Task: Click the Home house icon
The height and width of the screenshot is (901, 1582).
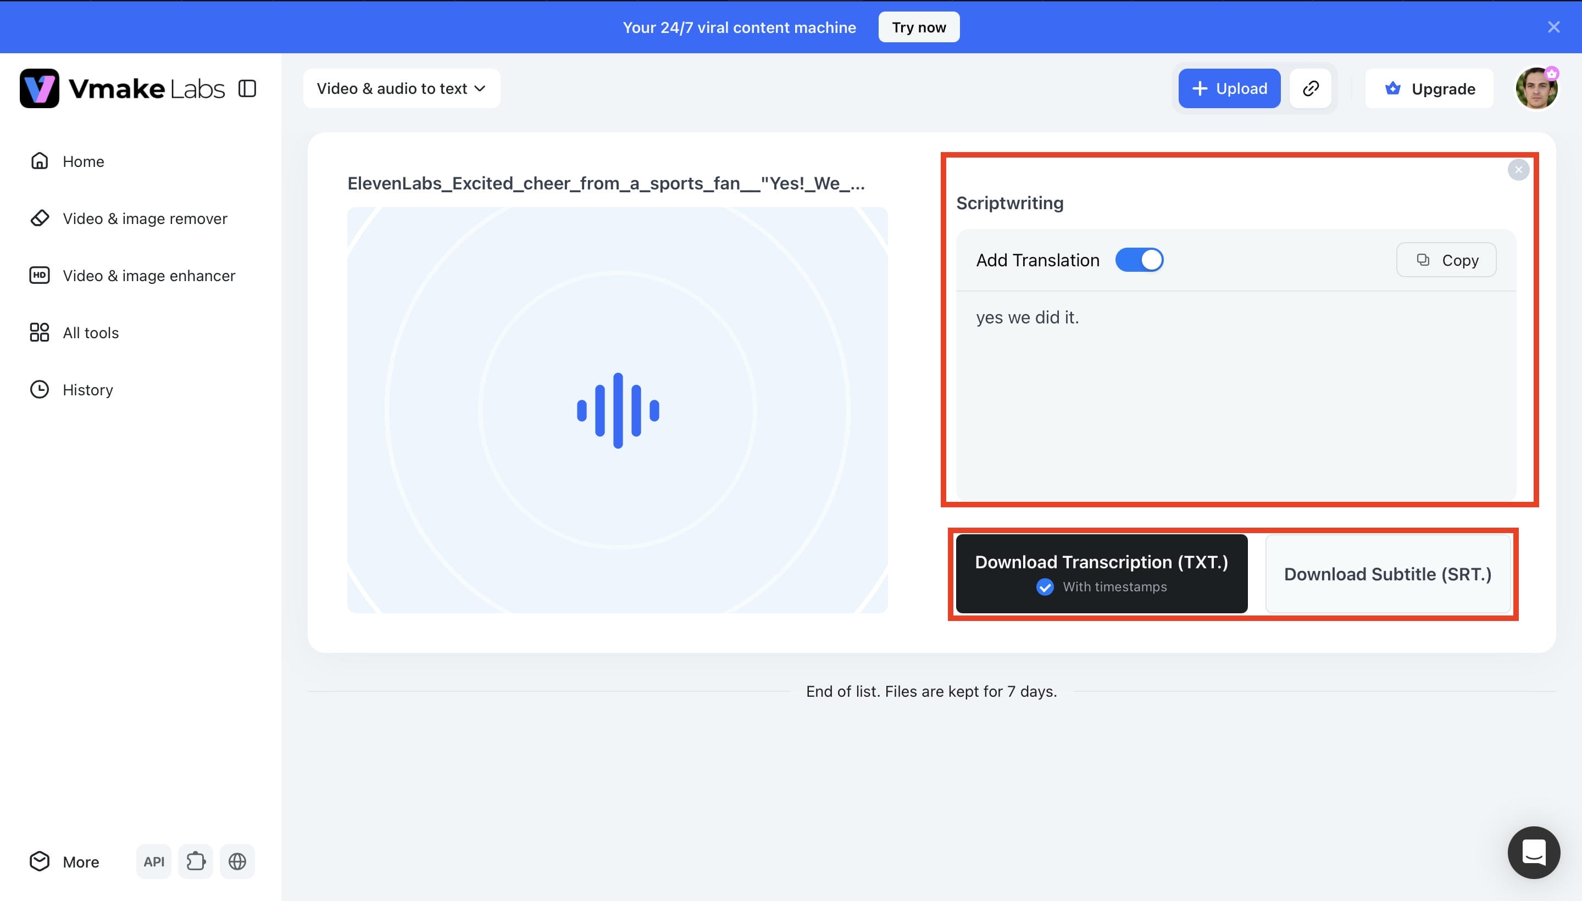Action: click(x=40, y=161)
